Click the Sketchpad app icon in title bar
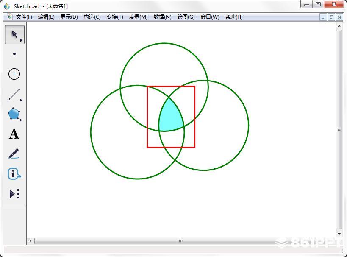The width and height of the screenshot is (347, 257). tap(7, 6)
